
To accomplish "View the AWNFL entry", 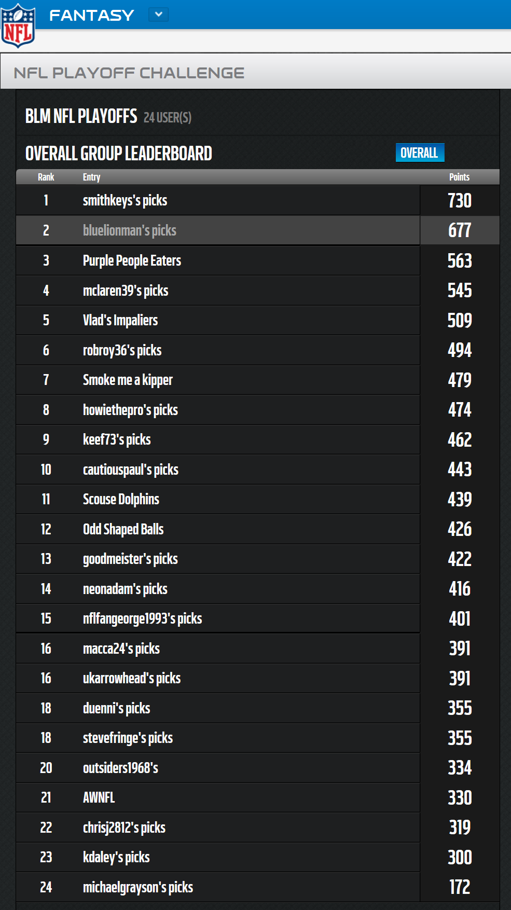I will click(99, 797).
